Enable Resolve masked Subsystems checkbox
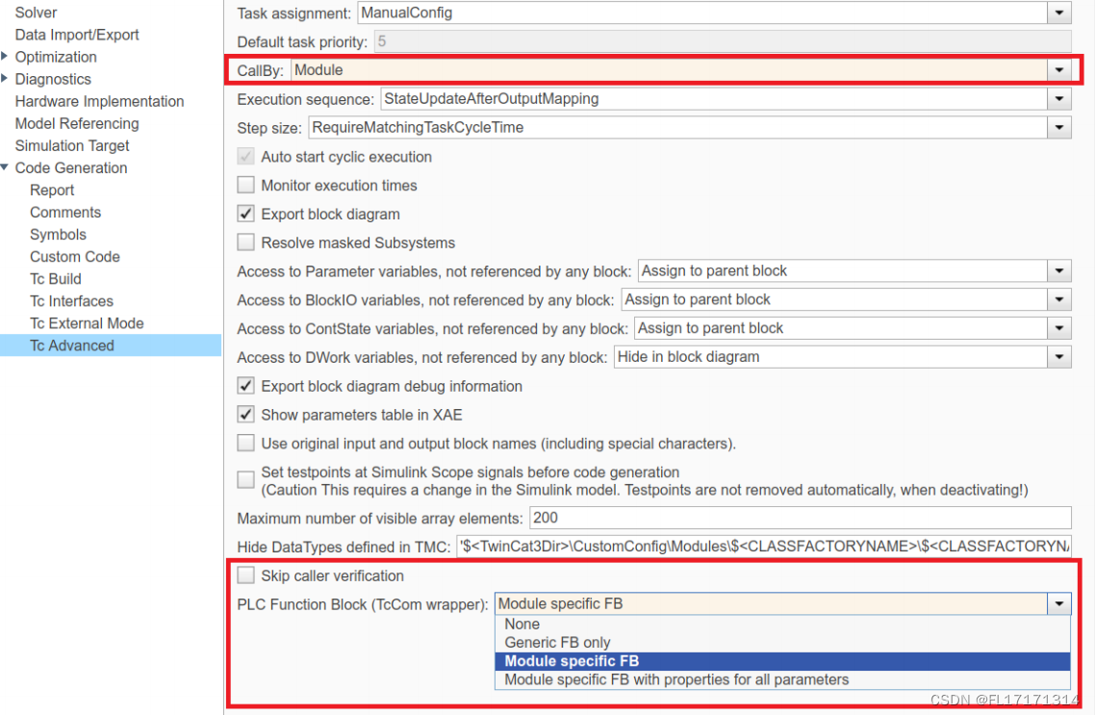 (245, 243)
